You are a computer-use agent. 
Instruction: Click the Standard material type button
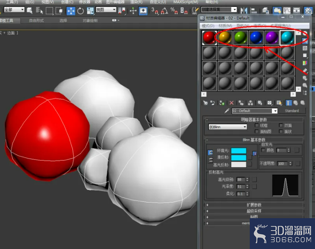point(292,111)
